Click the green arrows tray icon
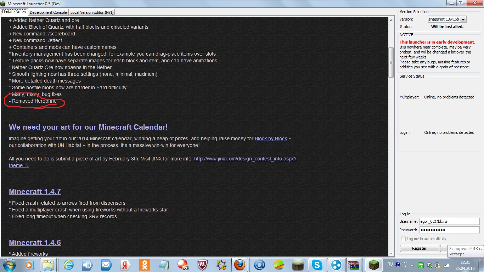The image size is (484, 272). click(421, 265)
